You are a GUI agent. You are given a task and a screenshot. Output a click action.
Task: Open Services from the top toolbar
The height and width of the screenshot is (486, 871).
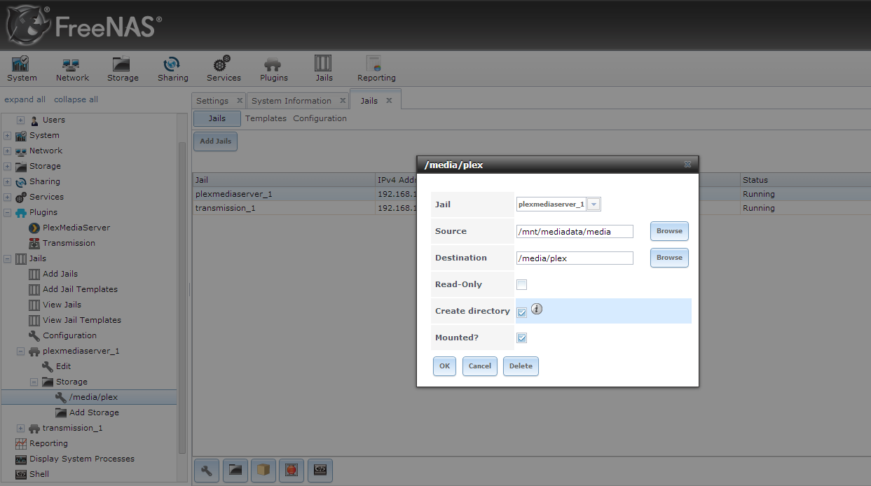224,69
